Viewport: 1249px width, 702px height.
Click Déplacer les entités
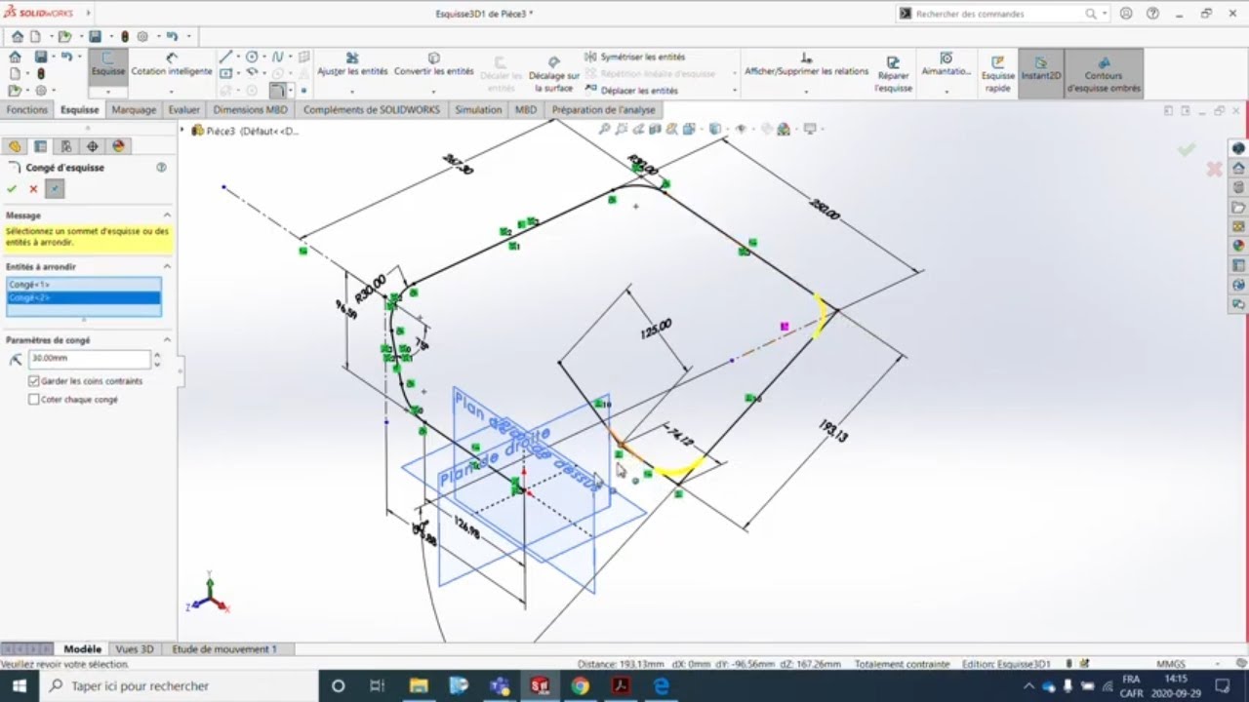point(631,91)
